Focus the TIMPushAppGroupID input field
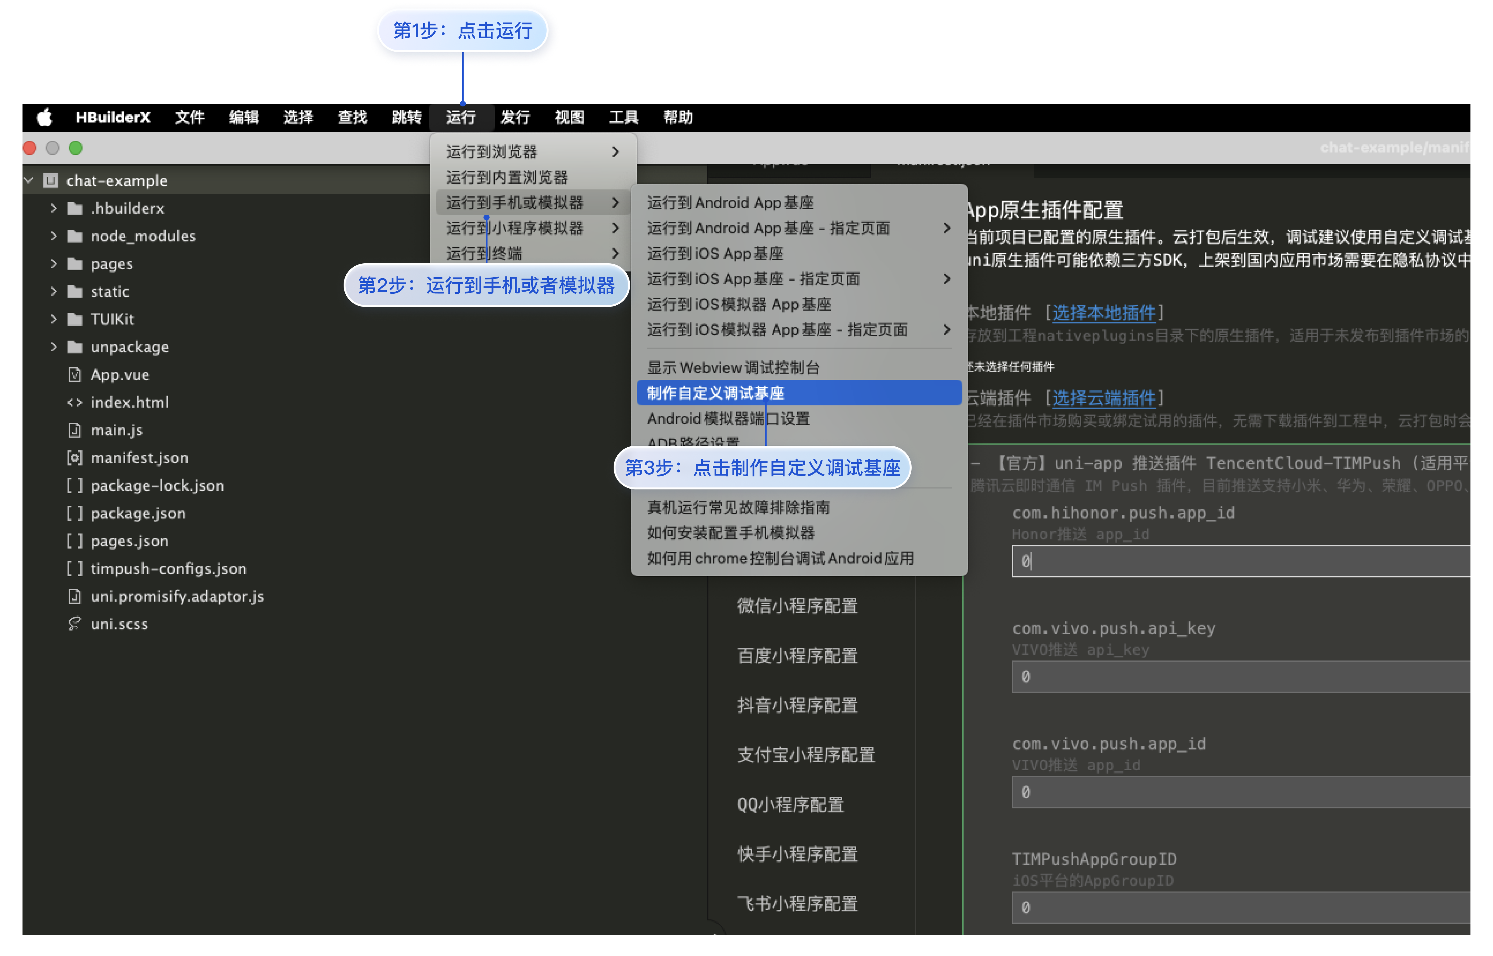1493x956 pixels. 1241,908
